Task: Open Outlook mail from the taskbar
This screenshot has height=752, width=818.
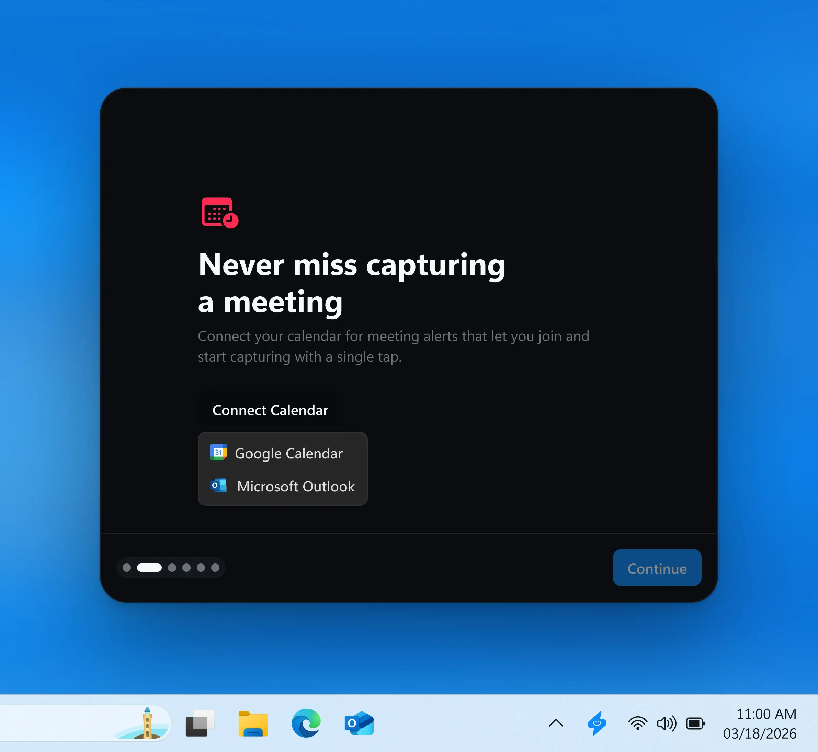Action: coord(359,723)
